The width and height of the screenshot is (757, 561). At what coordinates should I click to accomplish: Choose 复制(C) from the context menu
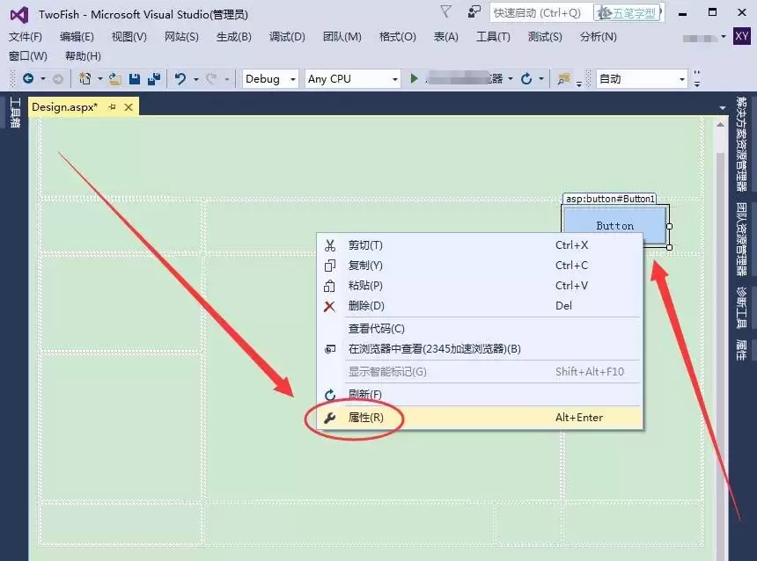tap(365, 266)
